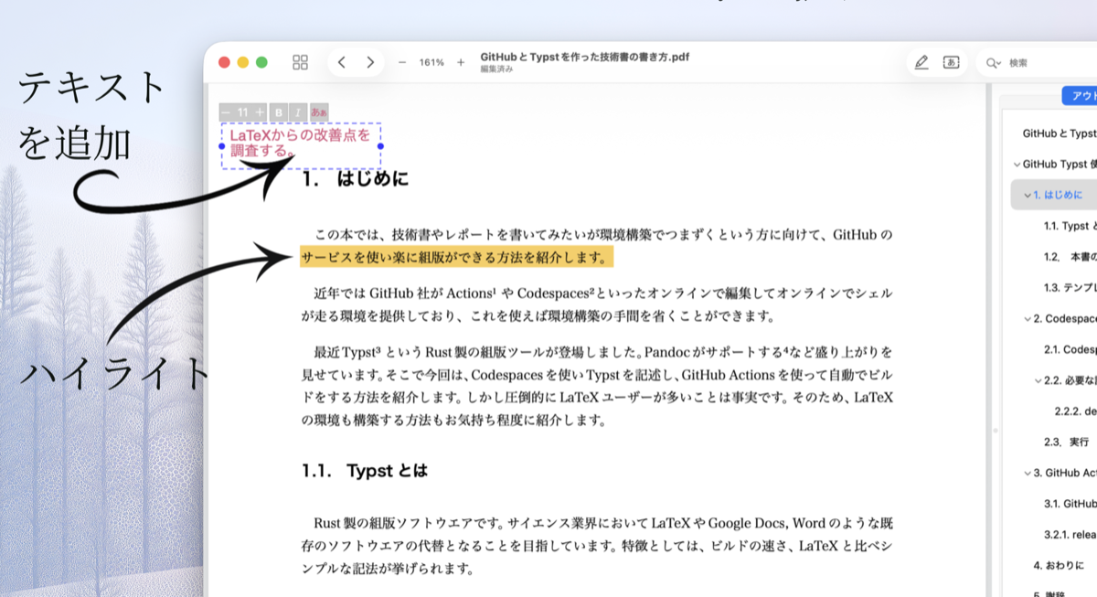Image resolution: width=1097 pixels, height=597 pixels.
Task: Select 2. Codespaces in the outline
Action: pos(1065,319)
